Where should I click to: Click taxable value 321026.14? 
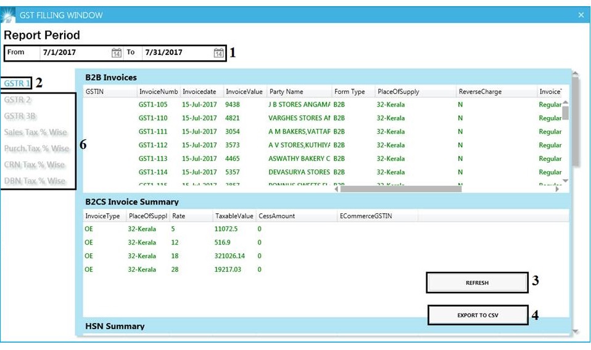[229, 256]
